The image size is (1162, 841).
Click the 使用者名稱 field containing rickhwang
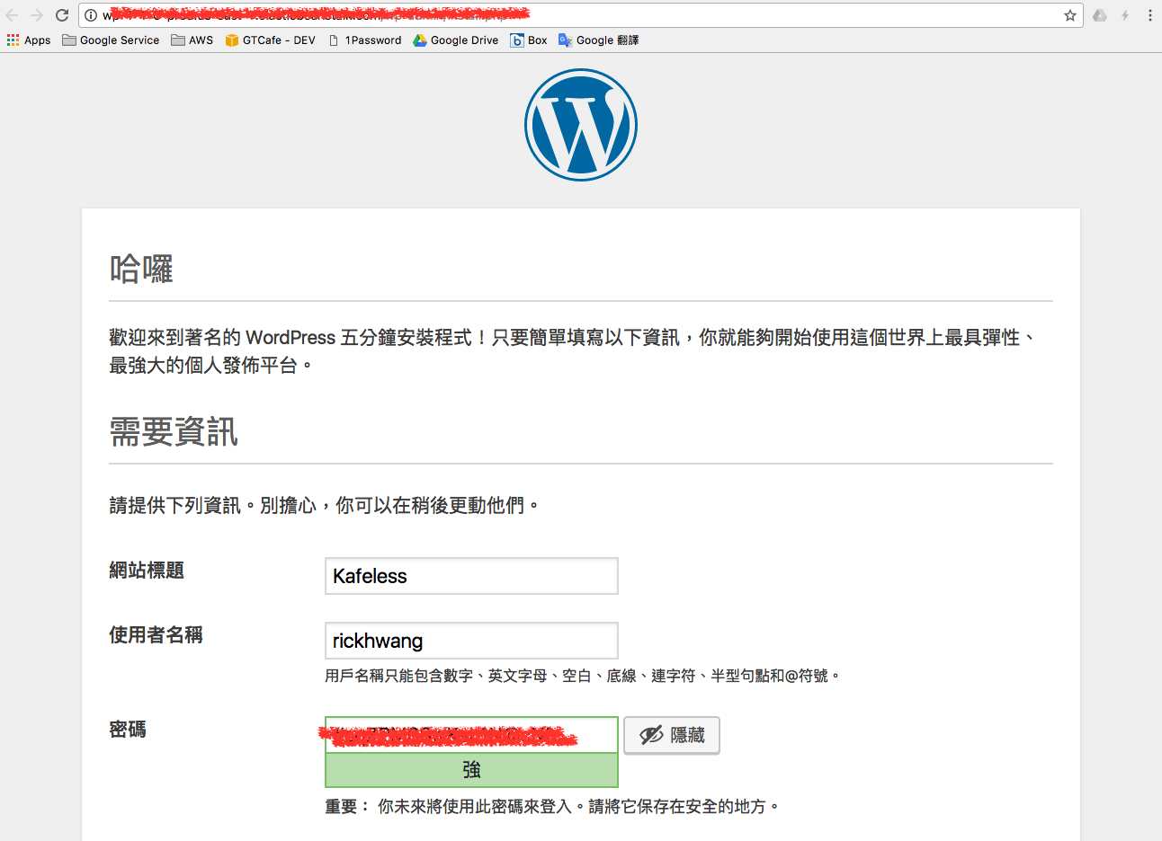tap(471, 641)
